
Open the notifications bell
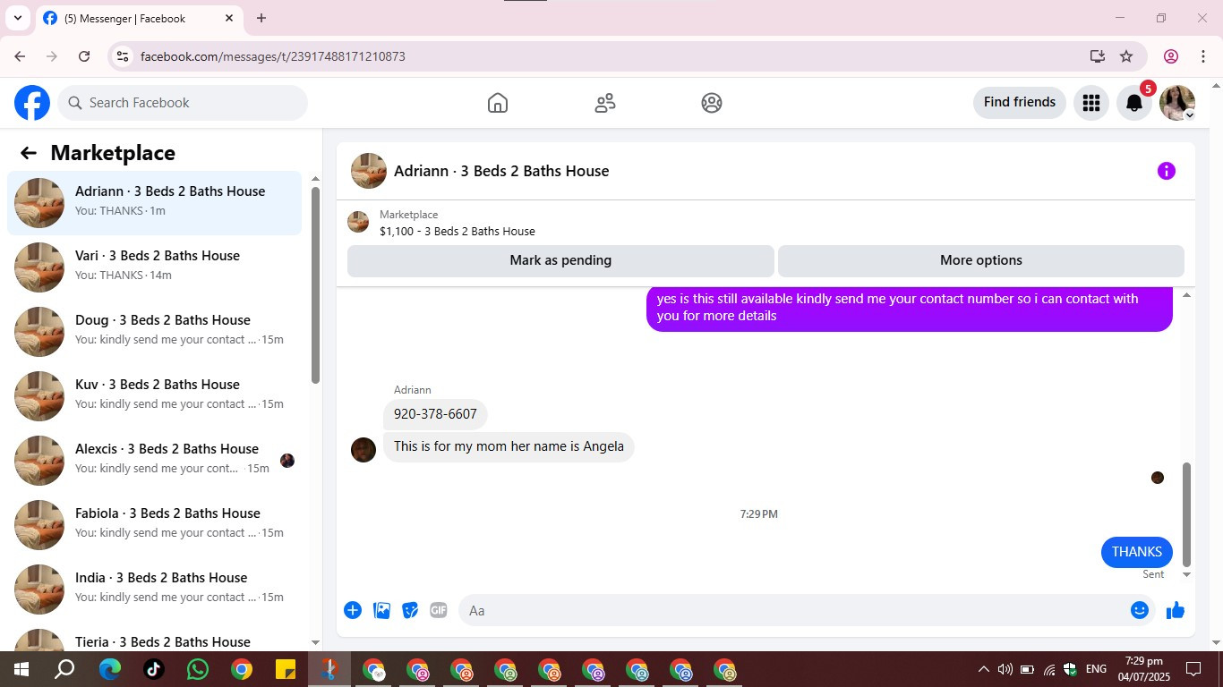tap(1134, 103)
